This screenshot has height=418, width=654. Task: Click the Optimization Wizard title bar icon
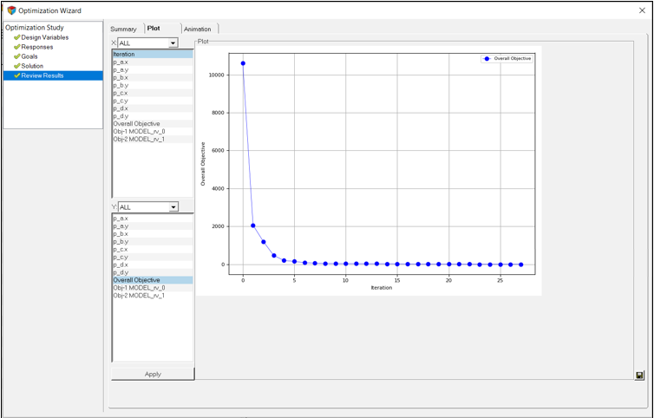coord(11,10)
